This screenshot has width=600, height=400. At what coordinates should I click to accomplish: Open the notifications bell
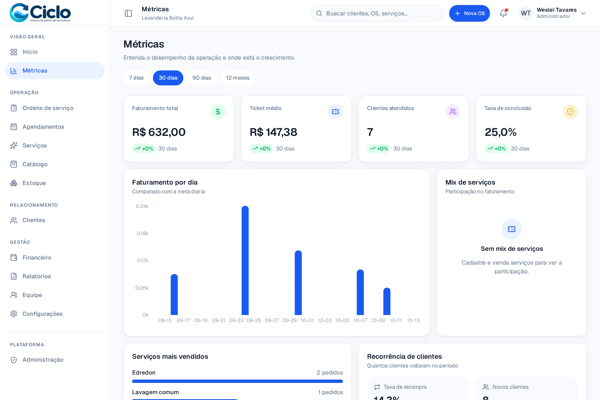503,13
